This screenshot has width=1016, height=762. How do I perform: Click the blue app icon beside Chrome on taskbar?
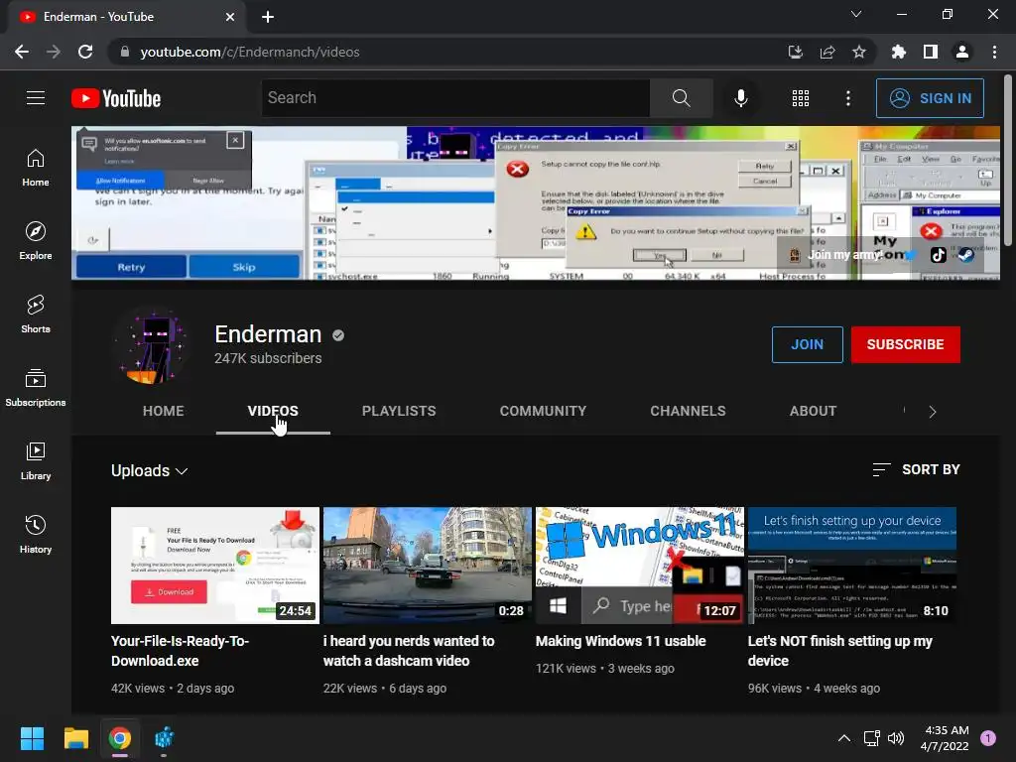point(164,738)
